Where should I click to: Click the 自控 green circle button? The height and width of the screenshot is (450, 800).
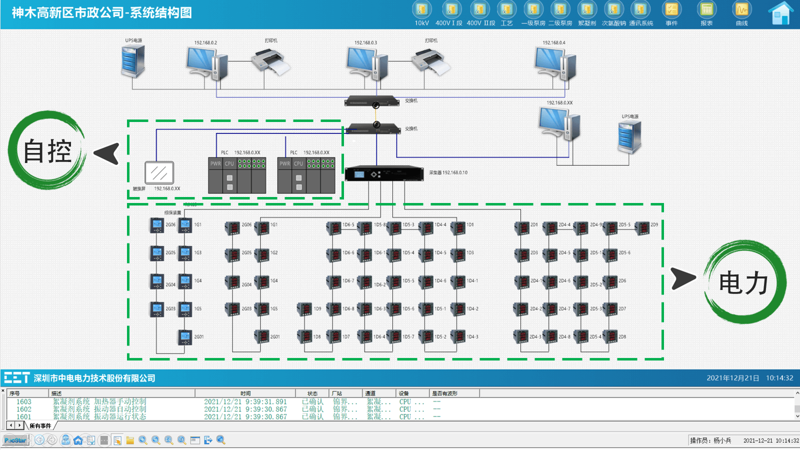[47, 150]
